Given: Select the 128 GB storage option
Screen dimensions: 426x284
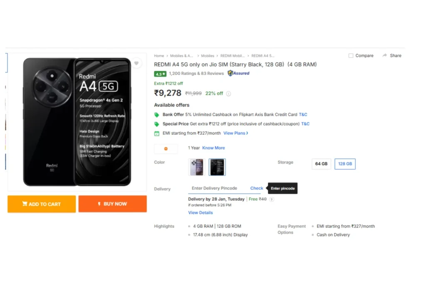Looking at the screenshot, I should [345, 164].
